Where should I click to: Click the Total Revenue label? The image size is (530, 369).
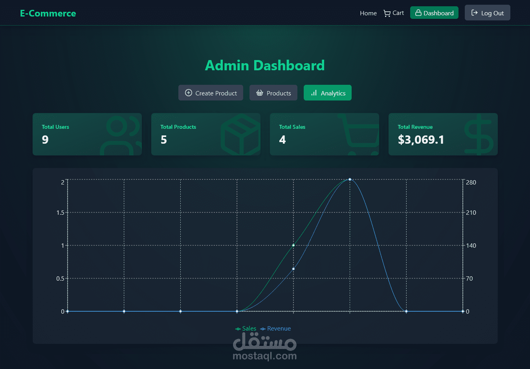(x=415, y=127)
